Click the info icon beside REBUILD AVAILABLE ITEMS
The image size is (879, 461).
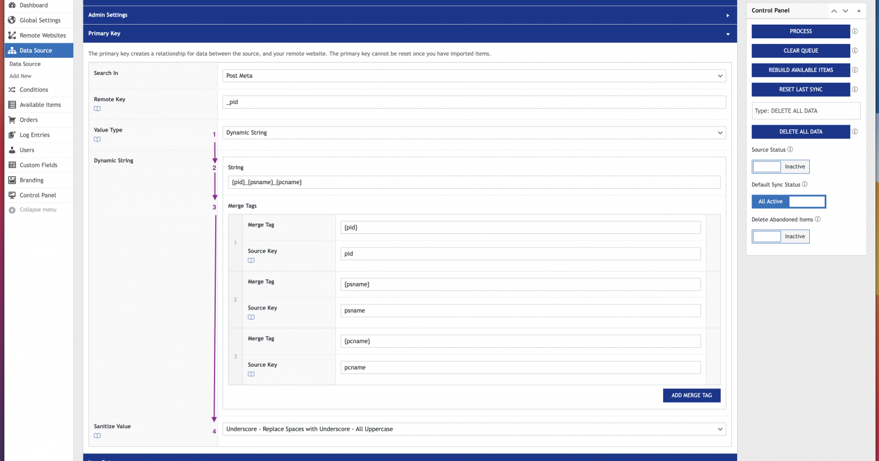coord(855,70)
